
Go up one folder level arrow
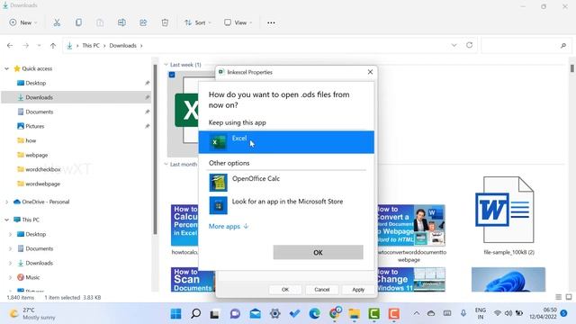click(53, 46)
